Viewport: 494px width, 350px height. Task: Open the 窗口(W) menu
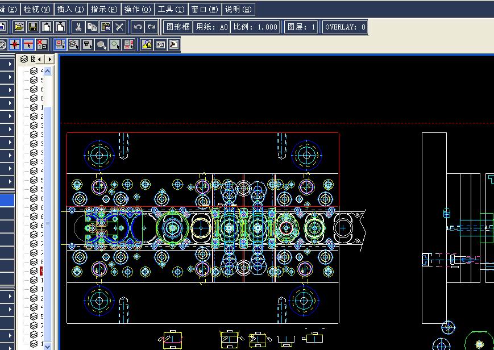(205, 9)
